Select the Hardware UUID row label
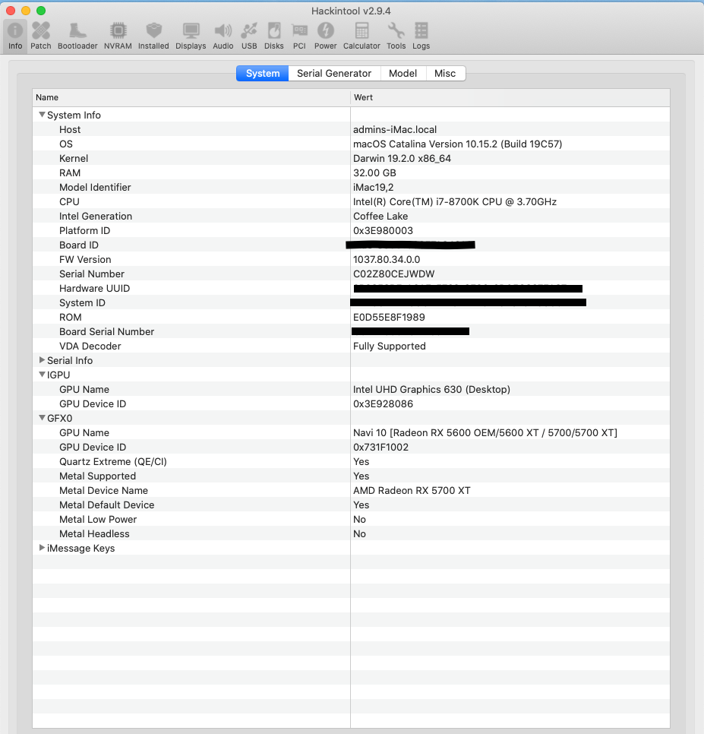Viewport: 704px width, 734px height. 94,289
